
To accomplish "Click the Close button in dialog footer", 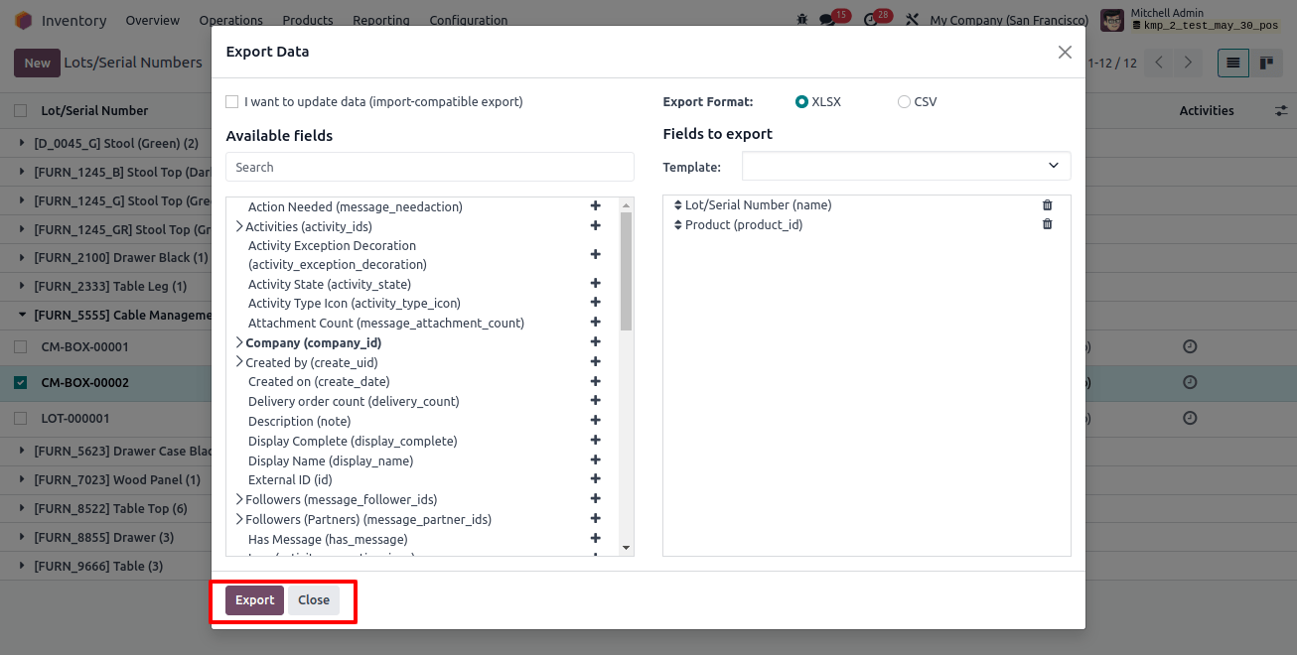I will pyautogui.click(x=314, y=600).
